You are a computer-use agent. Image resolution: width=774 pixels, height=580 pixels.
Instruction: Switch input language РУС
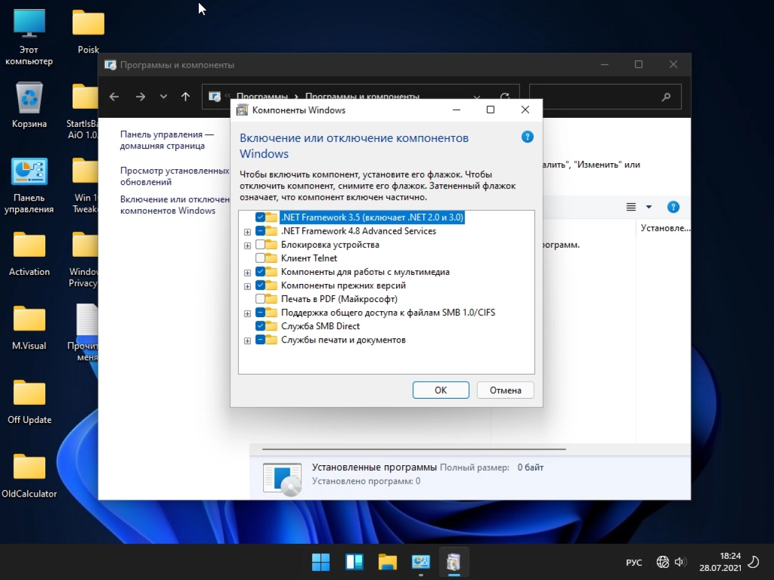[634, 562]
